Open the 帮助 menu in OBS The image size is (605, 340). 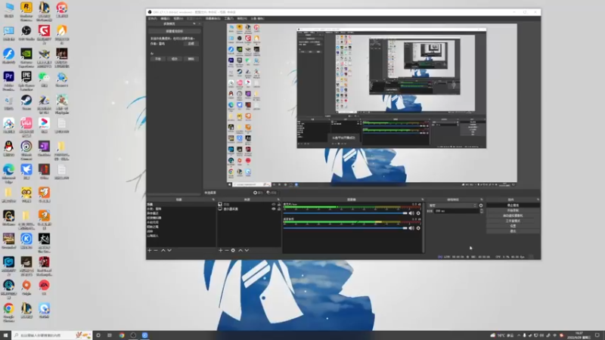click(242, 18)
